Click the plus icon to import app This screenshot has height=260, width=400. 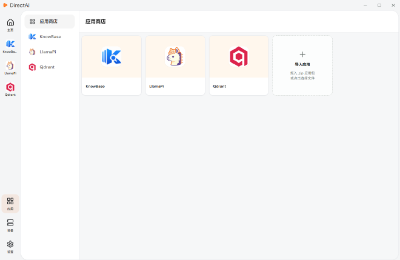302,55
